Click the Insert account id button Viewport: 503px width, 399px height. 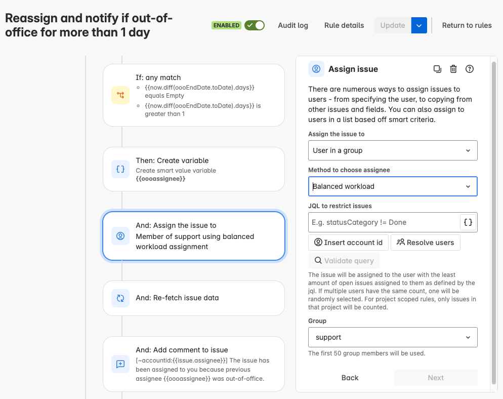pos(348,243)
